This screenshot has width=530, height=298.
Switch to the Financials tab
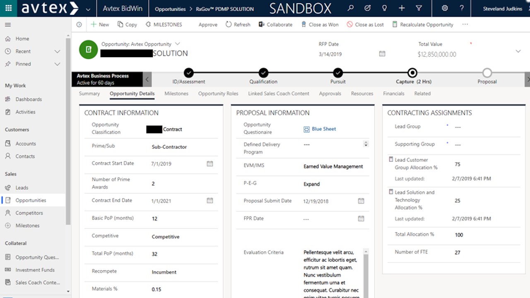[x=393, y=94]
